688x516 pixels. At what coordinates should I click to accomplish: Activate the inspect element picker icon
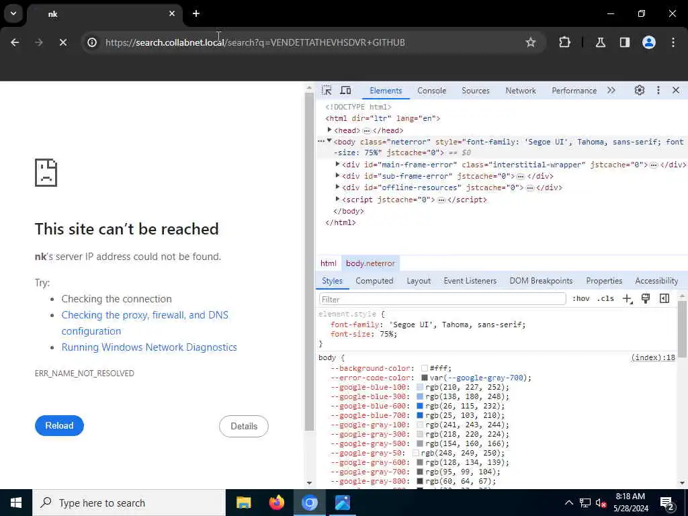pyautogui.click(x=327, y=91)
